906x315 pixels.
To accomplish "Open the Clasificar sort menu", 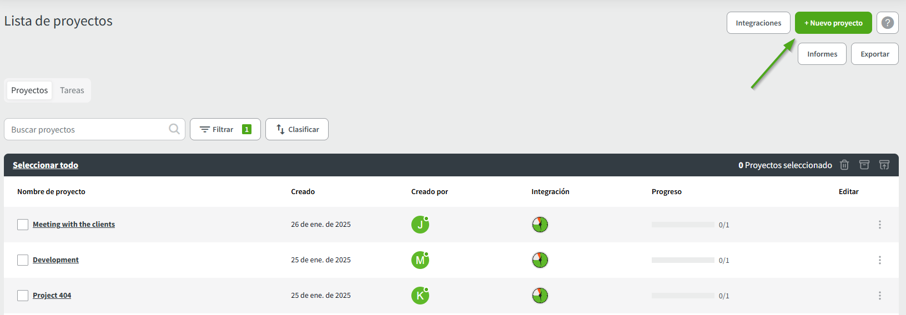I will tap(297, 129).
